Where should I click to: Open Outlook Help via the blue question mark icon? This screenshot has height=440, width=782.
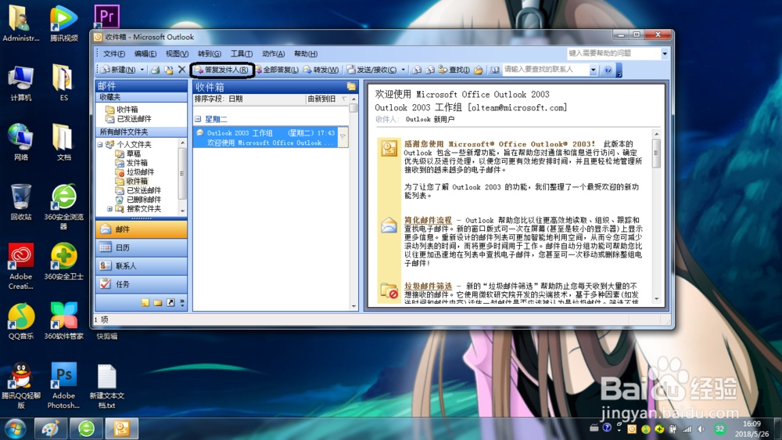click(x=608, y=70)
